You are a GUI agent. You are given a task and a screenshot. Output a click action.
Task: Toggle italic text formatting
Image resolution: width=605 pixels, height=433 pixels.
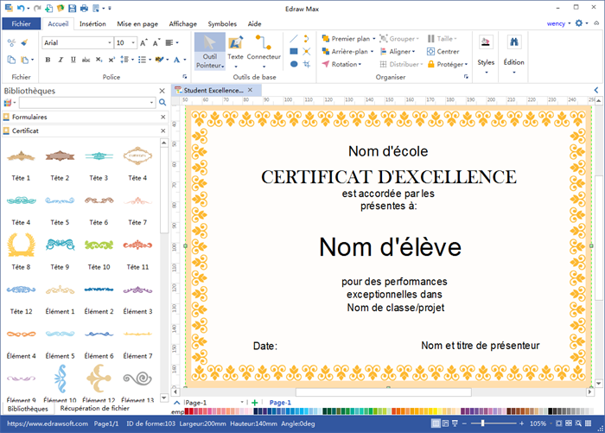pos(60,60)
